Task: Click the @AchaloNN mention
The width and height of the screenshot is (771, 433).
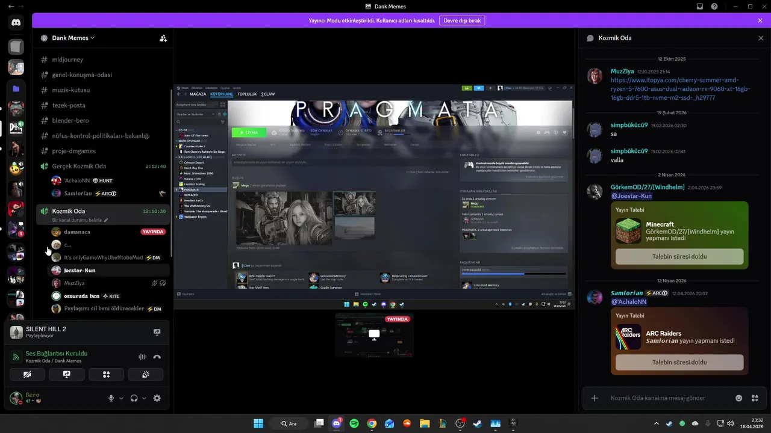Action: tap(629, 302)
